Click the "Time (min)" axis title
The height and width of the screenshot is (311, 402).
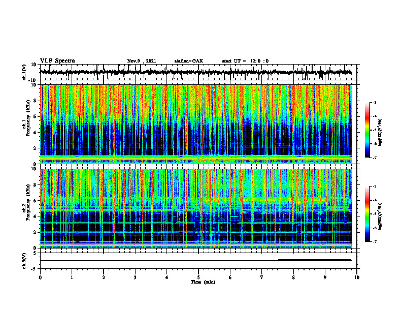click(203, 282)
